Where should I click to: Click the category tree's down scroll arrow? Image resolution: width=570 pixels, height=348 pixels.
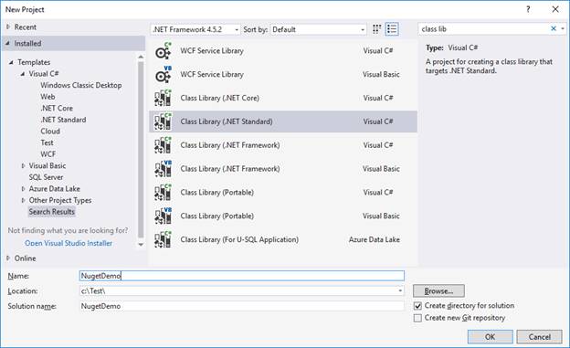click(x=141, y=245)
